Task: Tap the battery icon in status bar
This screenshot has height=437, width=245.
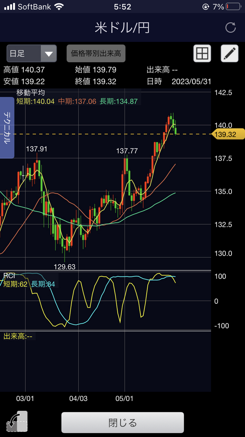Action: click(x=233, y=7)
